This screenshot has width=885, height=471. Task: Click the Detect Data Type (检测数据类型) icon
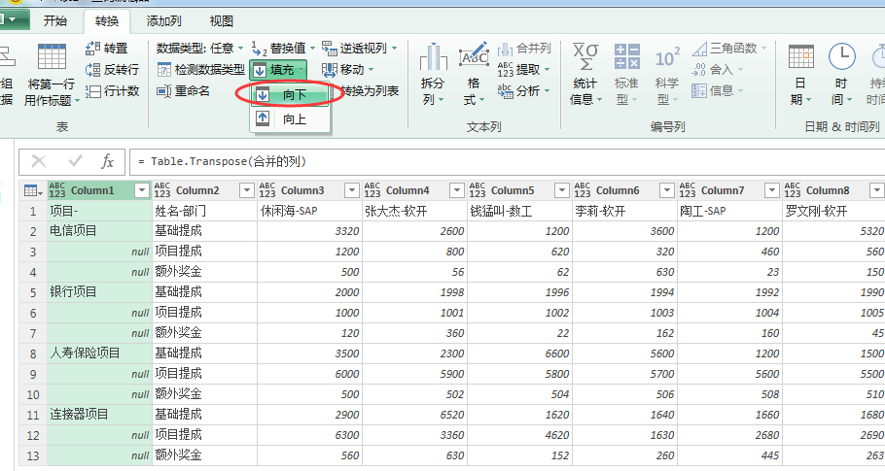coord(164,70)
